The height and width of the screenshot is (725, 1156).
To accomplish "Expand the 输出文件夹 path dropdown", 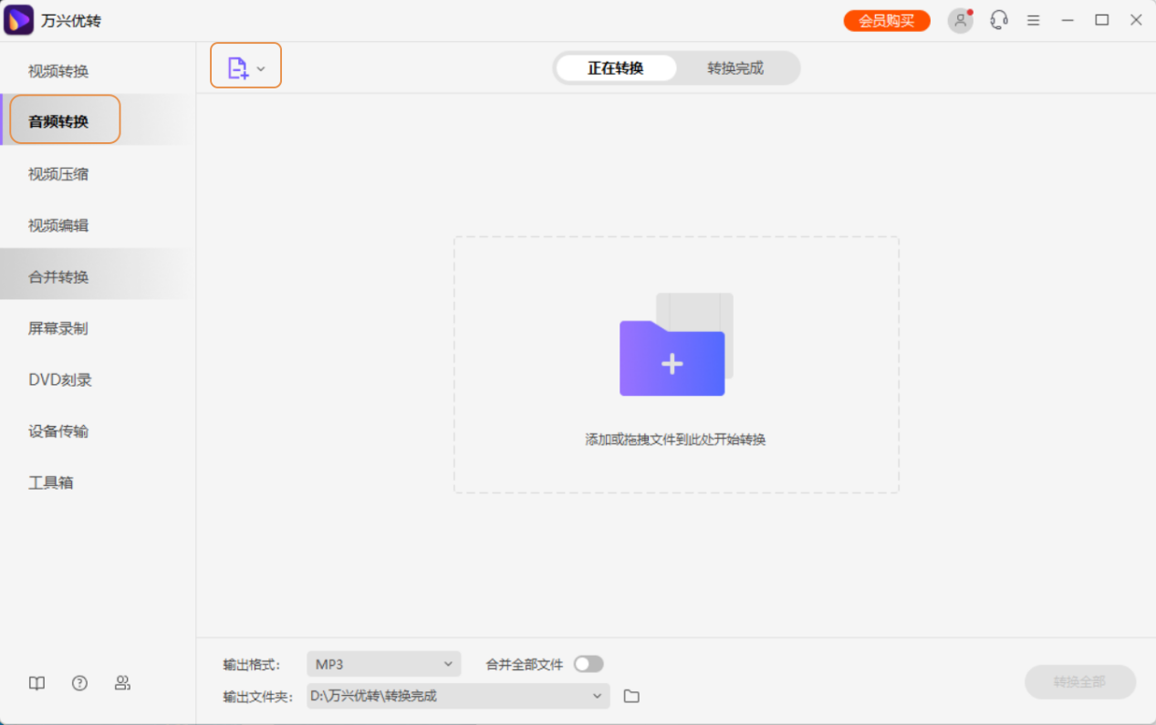I will [x=598, y=696].
